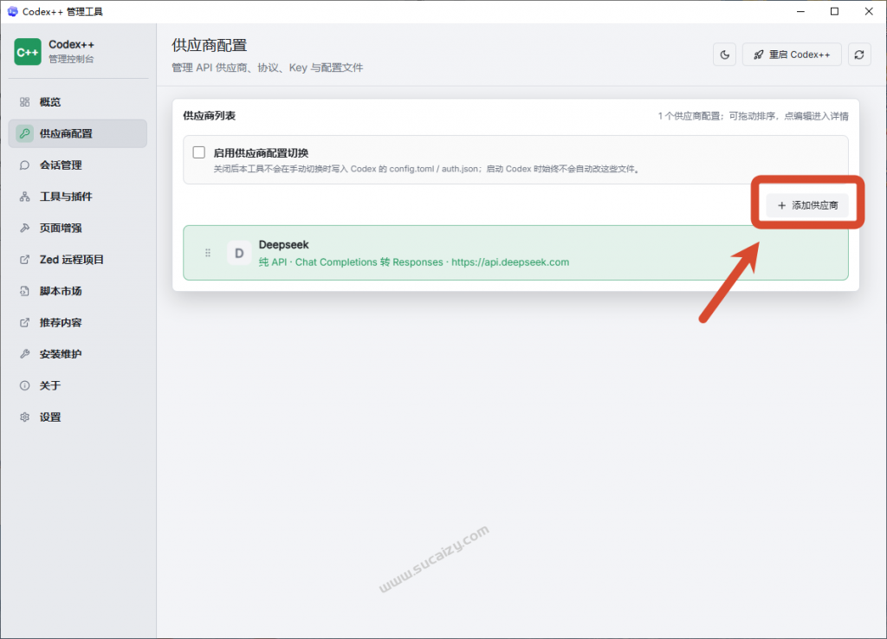Click the refresh icon button

pos(859,55)
